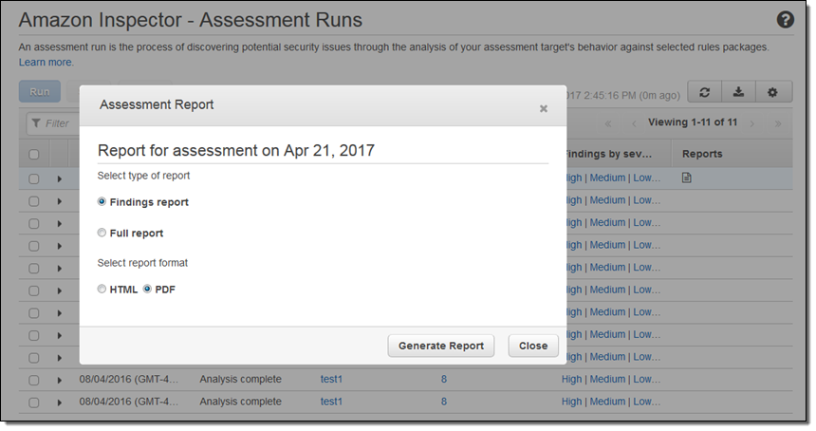
Task: Click the refresh assessment runs icon
Action: click(704, 92)
